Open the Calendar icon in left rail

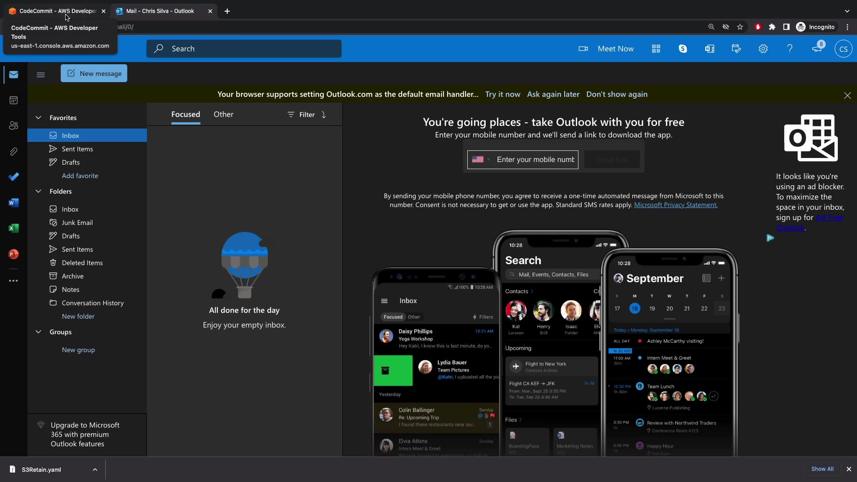(x=13, y=100)
